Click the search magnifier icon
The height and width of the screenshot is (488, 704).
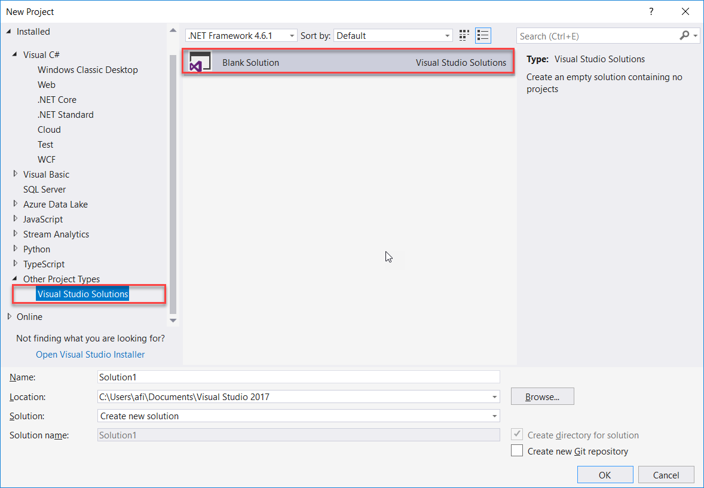[x=684, y=35]
